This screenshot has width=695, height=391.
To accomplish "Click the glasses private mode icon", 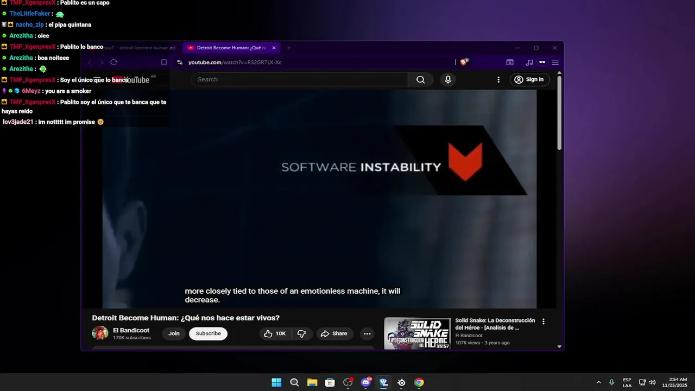I will [x=542, y=62].
